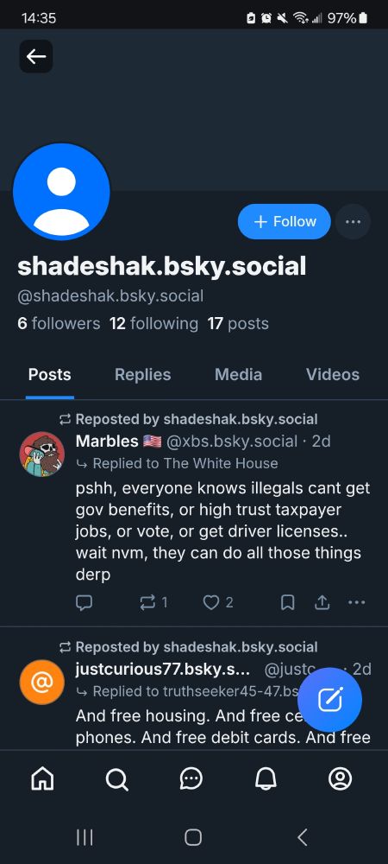Compose a new post
388x864 pixels.
tap(329, 700)
